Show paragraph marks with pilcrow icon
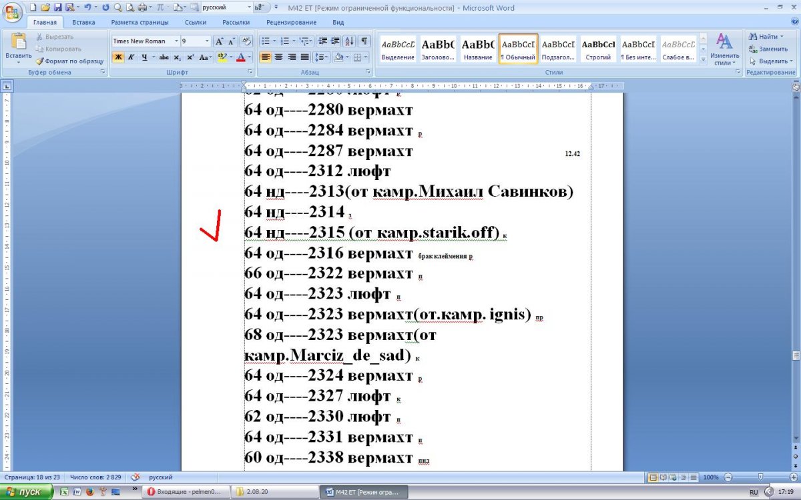This screenshot has width=801, height=500. coord(365,41)
